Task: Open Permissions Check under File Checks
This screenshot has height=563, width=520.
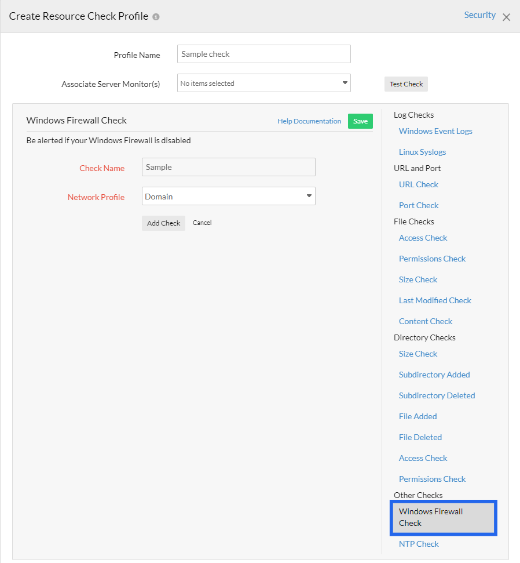Action: point(432,259)
